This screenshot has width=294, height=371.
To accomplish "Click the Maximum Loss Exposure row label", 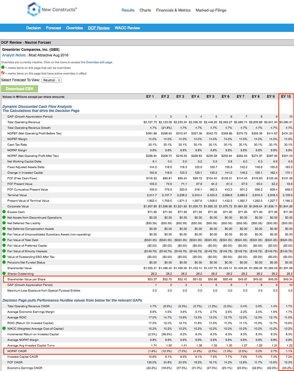I will 44,290.
